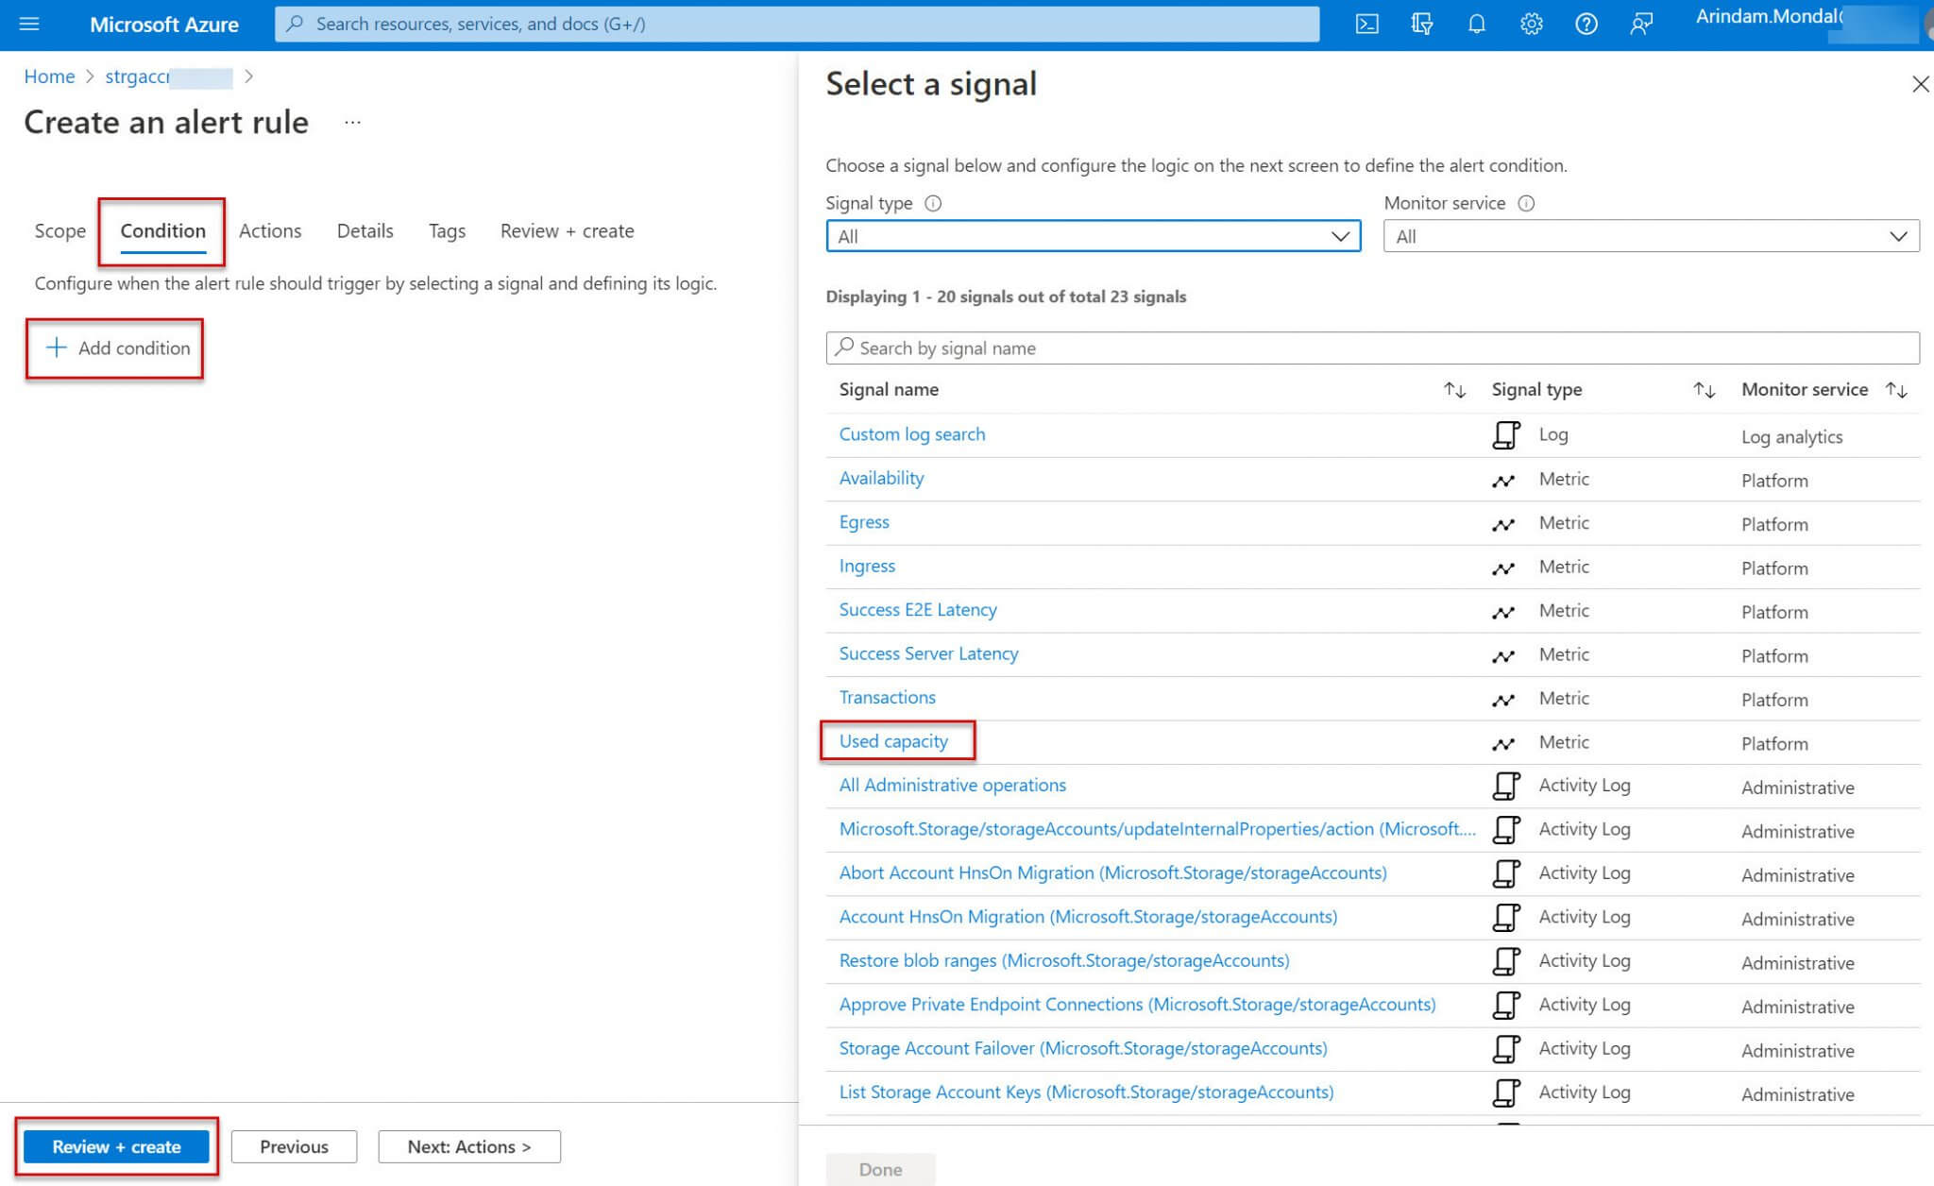Click info icon next to Signal type
Screen dimensions: 1934x1186
(933, 203)
